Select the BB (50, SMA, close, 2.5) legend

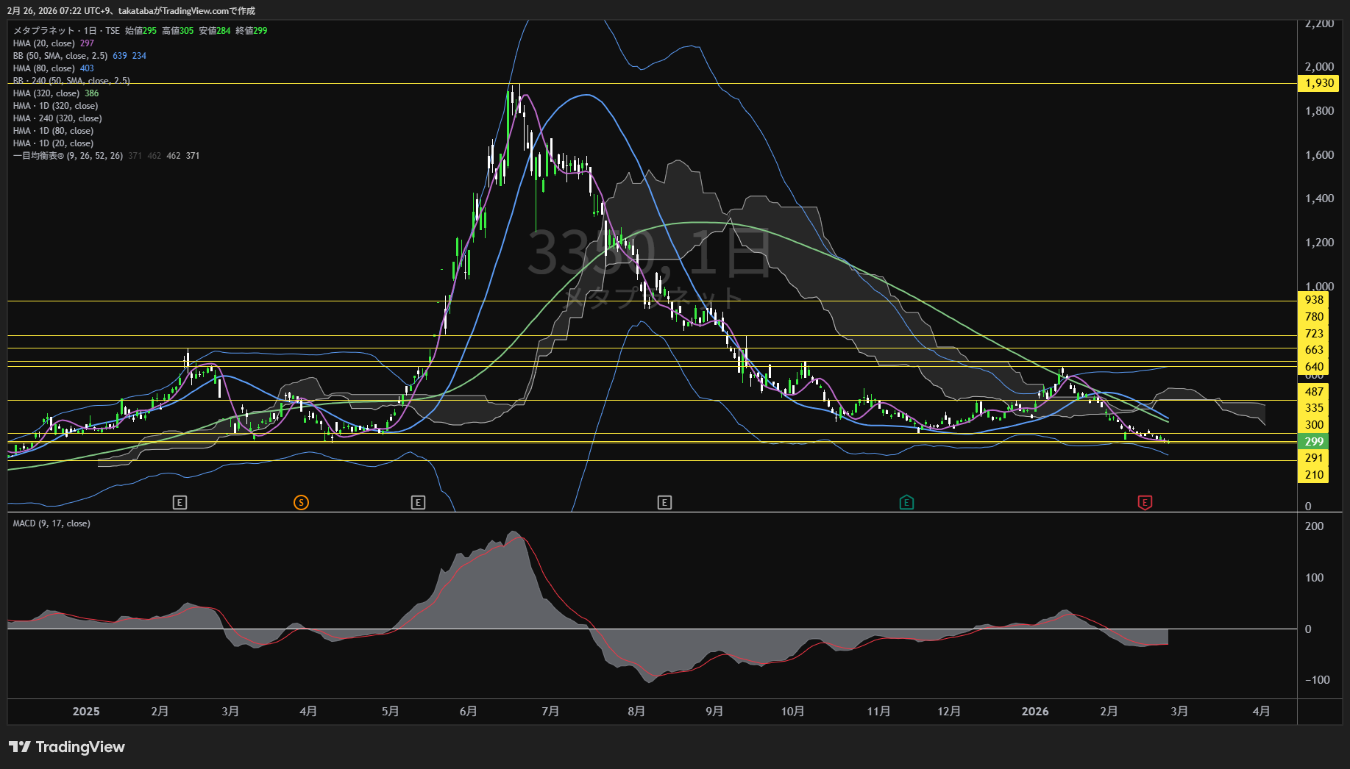click(60, 56)
